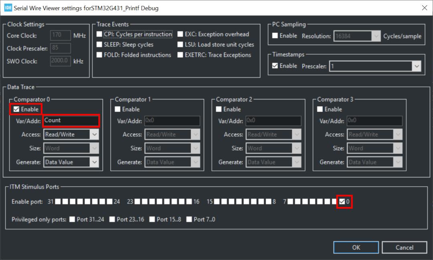Uncheck ITM stimulus port 0
433x260 pixels.
tap(342, 201)
